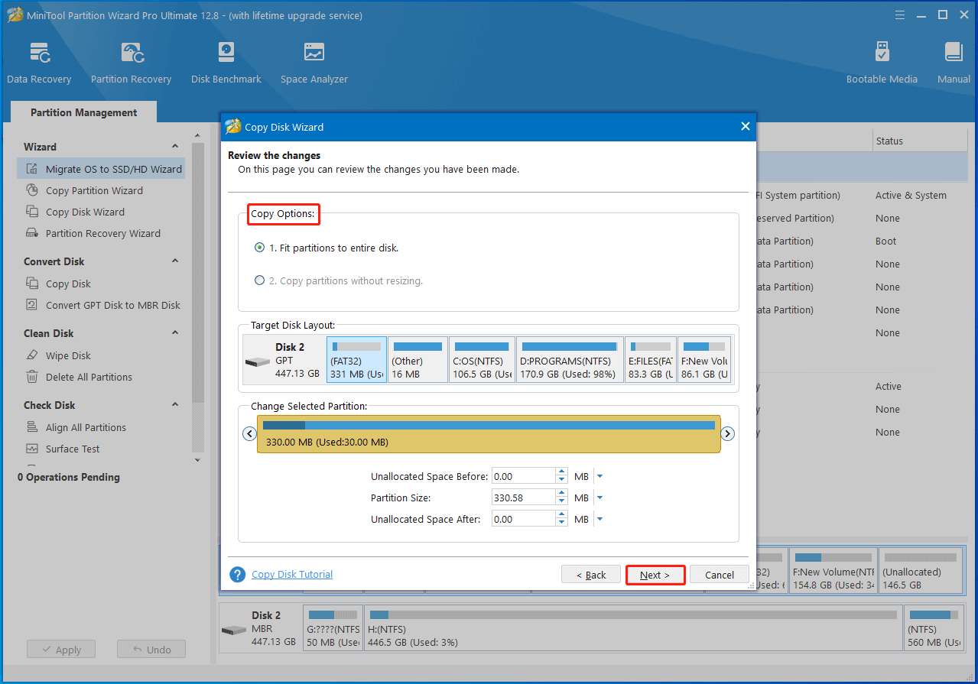Open the Space Analyzer tool

314,63
